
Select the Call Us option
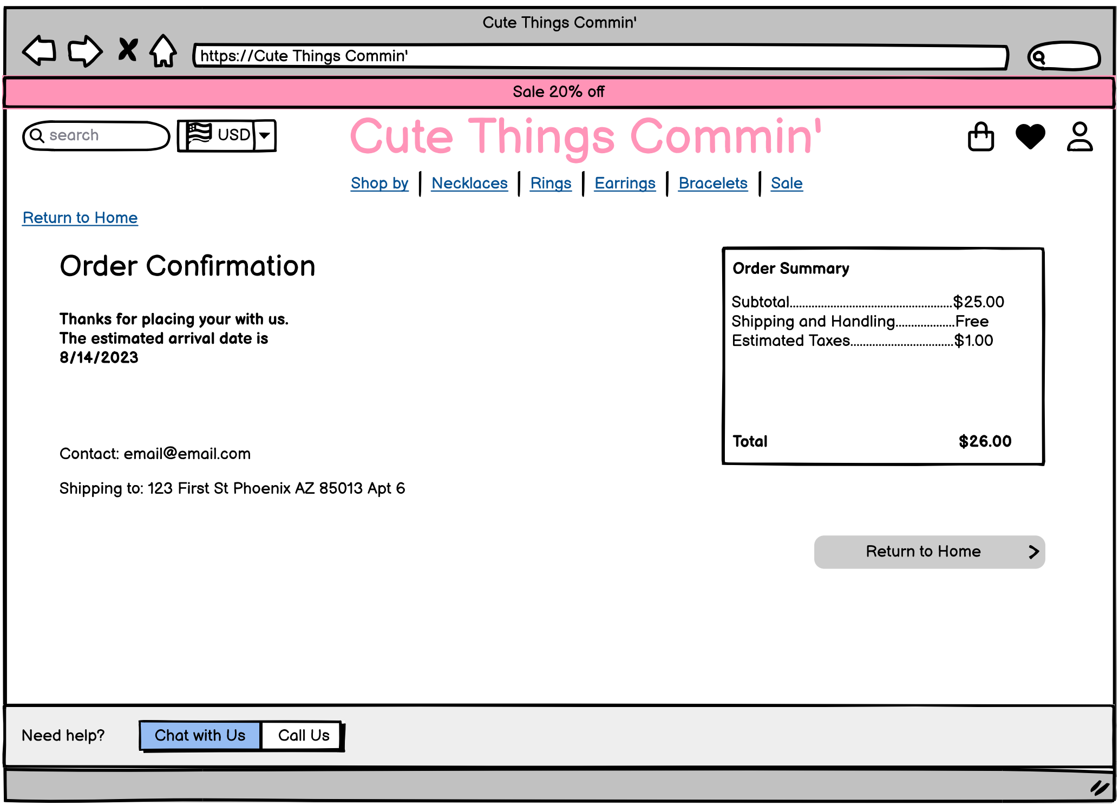(x=303, y=736)
